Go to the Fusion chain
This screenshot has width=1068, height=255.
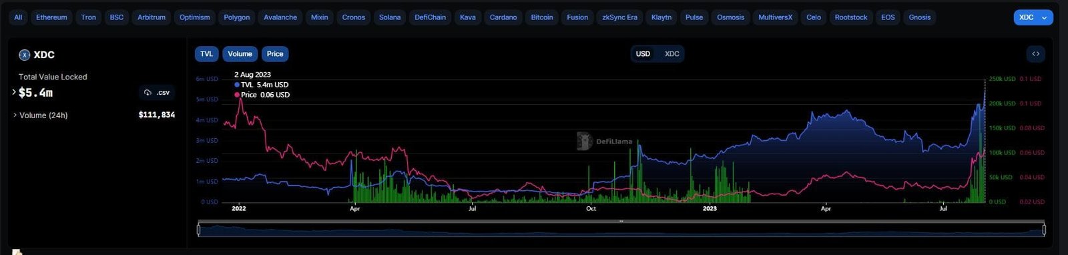pyautogui.click(x=577, y=17)
